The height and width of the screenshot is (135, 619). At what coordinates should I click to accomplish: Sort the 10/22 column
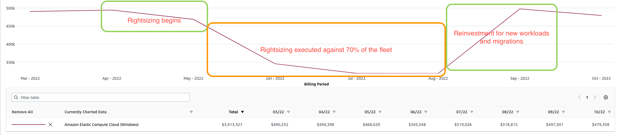(609, 112)
